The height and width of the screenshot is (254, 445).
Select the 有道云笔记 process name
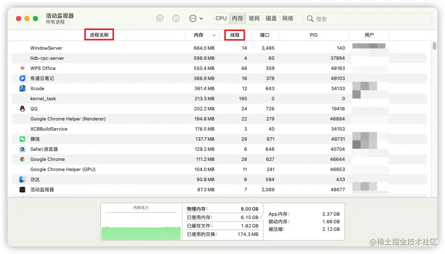point(42,78)
